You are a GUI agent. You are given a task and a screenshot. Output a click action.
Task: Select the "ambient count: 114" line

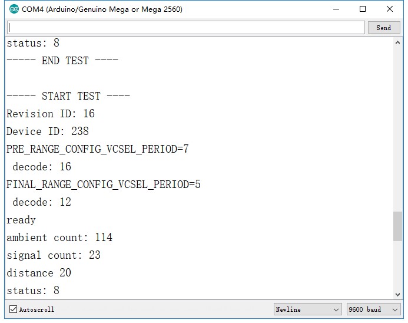click(59, 238)
